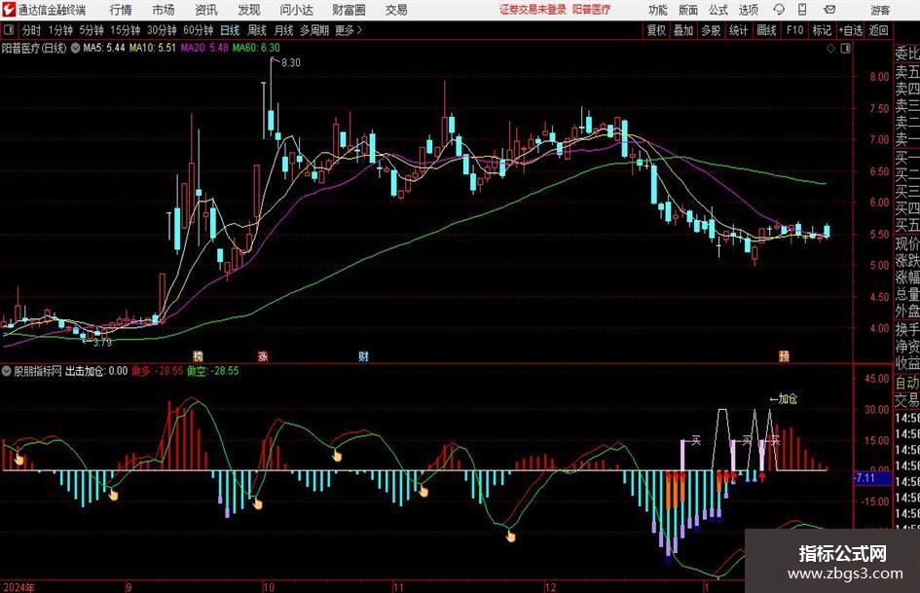Open the 问小达 menu
Viewport: 920px width, 593px height.
[x=296, y=10]
